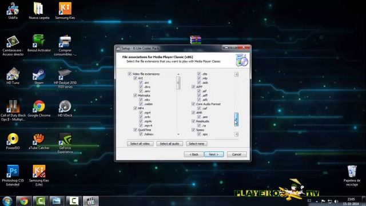Toggle the Matroska group checkbox

[135, 96]
